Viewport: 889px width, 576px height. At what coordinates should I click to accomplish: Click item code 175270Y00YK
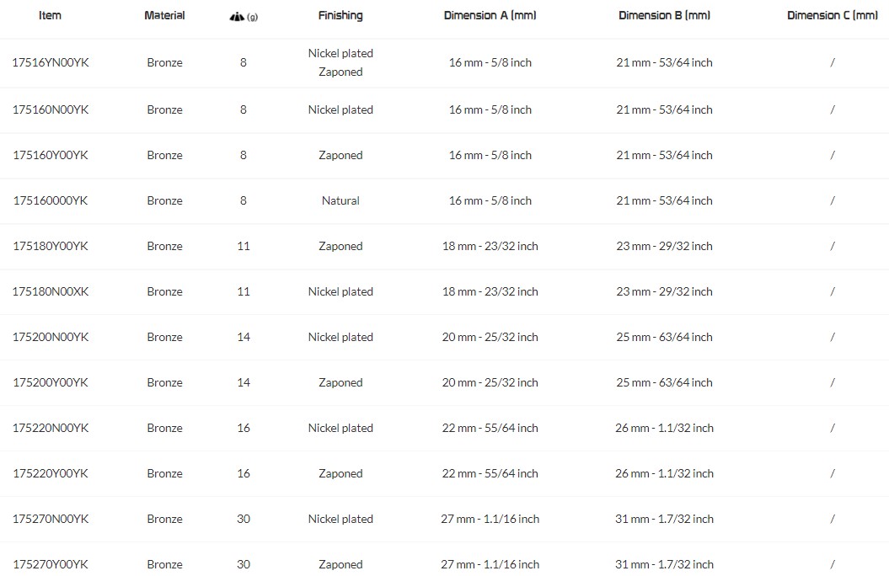[51, 564]
